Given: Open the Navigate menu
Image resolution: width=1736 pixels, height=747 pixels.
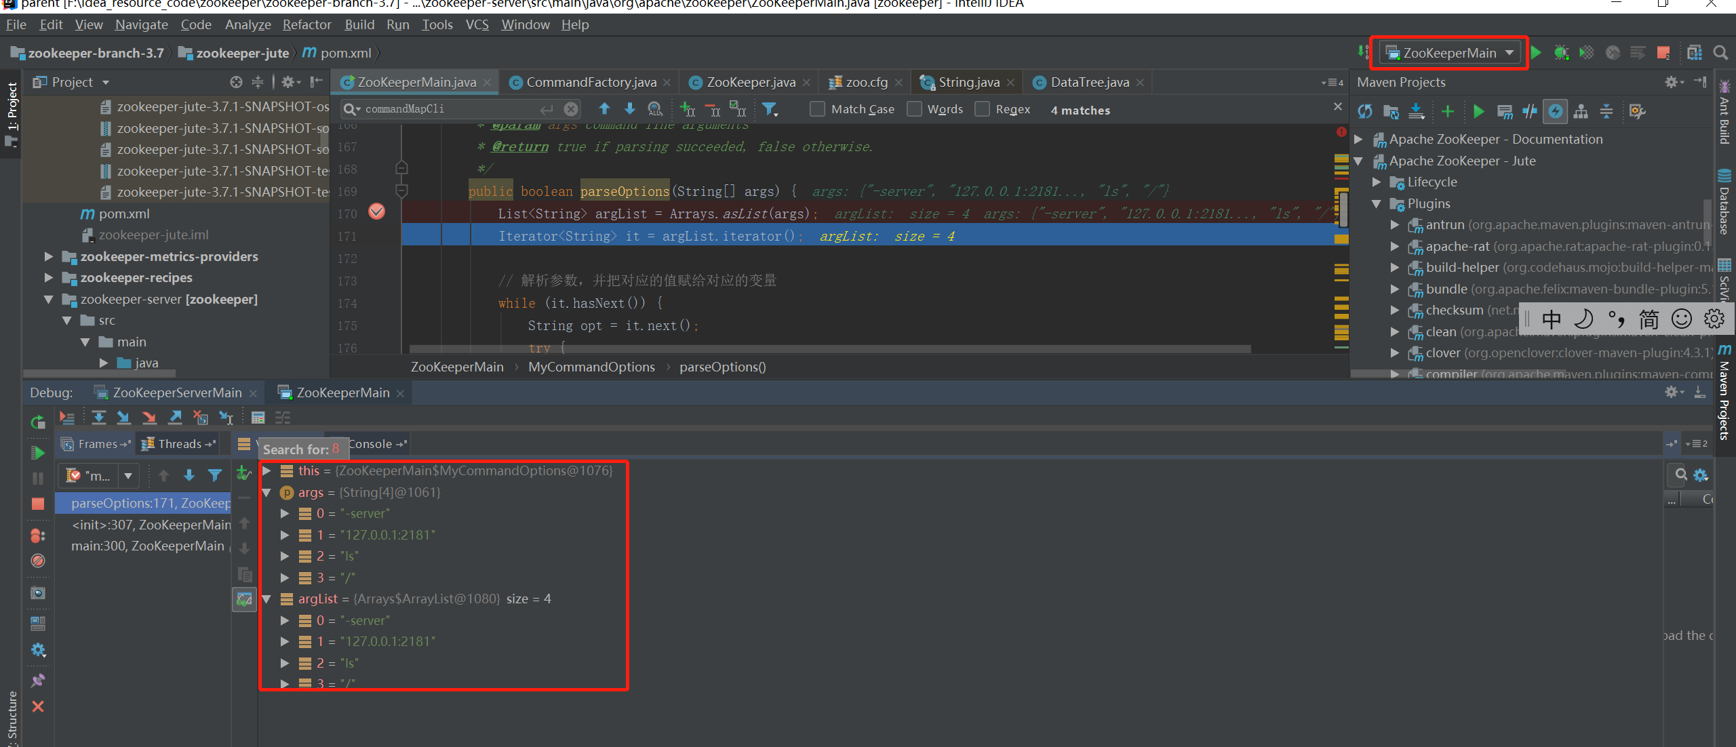Looking at the screenshot, I should 141,24.
